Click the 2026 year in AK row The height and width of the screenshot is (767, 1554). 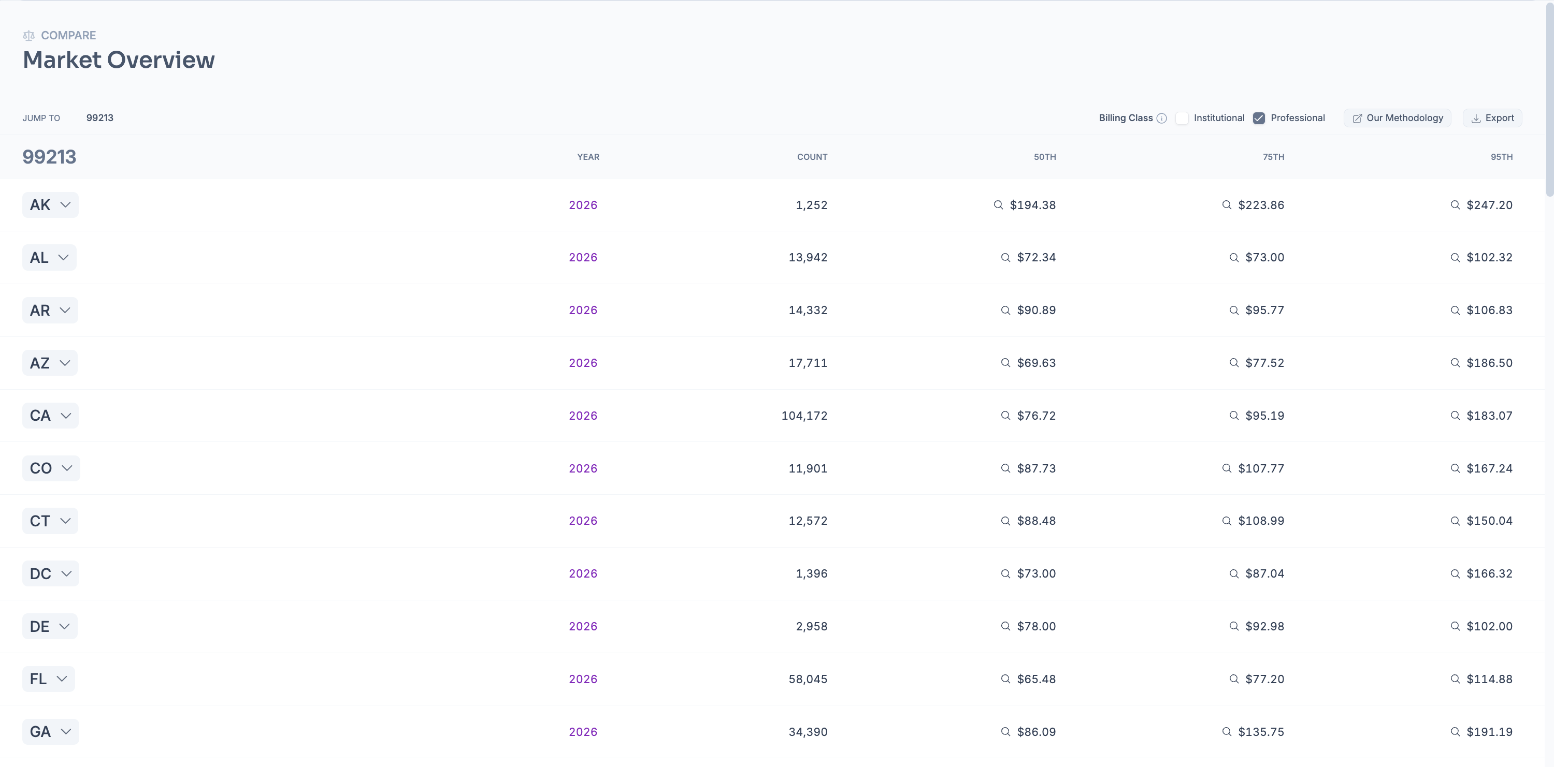click(x=583, y=205)
